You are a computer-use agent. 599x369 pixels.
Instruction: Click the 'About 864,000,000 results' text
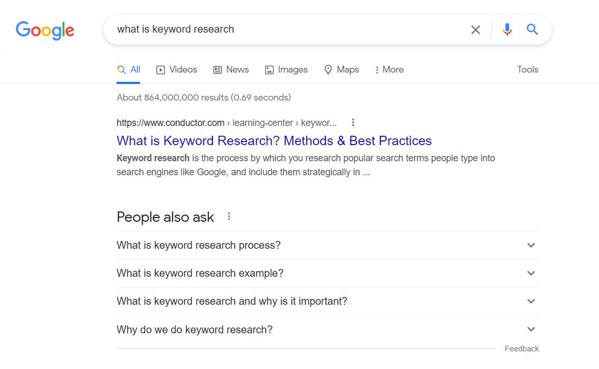click(204, 97)
